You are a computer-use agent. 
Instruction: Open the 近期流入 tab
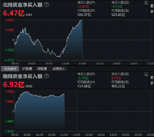click(x=59, y=69)
